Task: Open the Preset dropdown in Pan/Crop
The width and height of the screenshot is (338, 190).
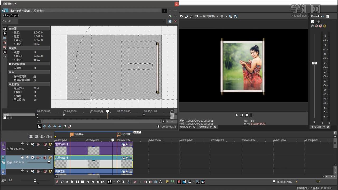Action: click(164, 21)
